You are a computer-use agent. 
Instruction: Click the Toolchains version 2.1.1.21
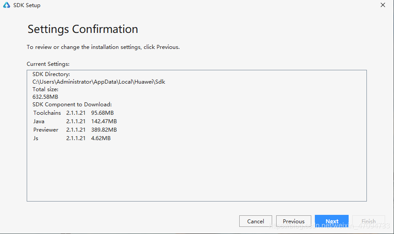pos(76,113)
